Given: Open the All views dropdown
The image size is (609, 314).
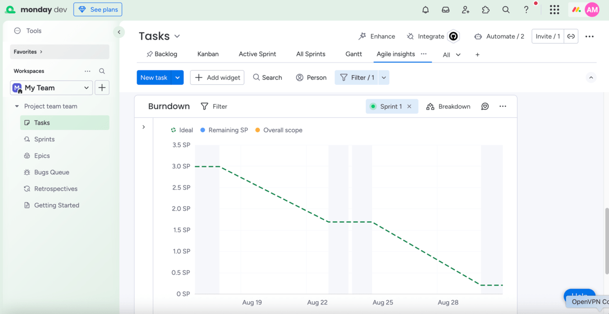Looking at the screenshot, I should [451, 54].
